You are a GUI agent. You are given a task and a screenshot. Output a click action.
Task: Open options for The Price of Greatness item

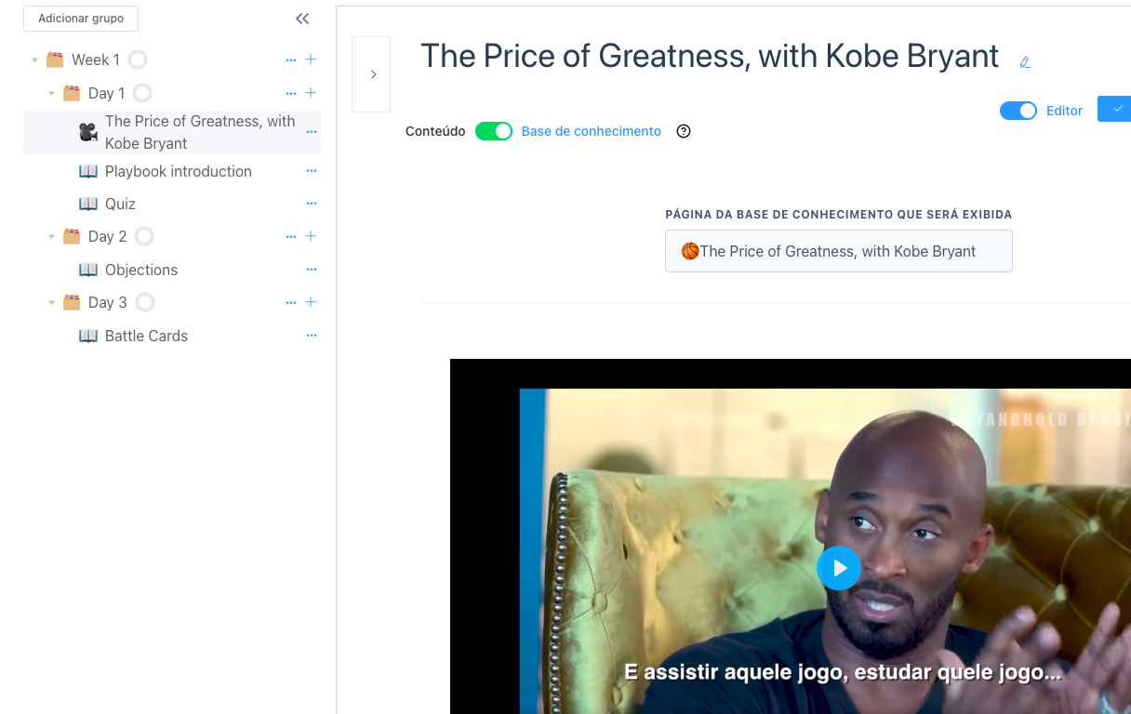tap(312, 132)
